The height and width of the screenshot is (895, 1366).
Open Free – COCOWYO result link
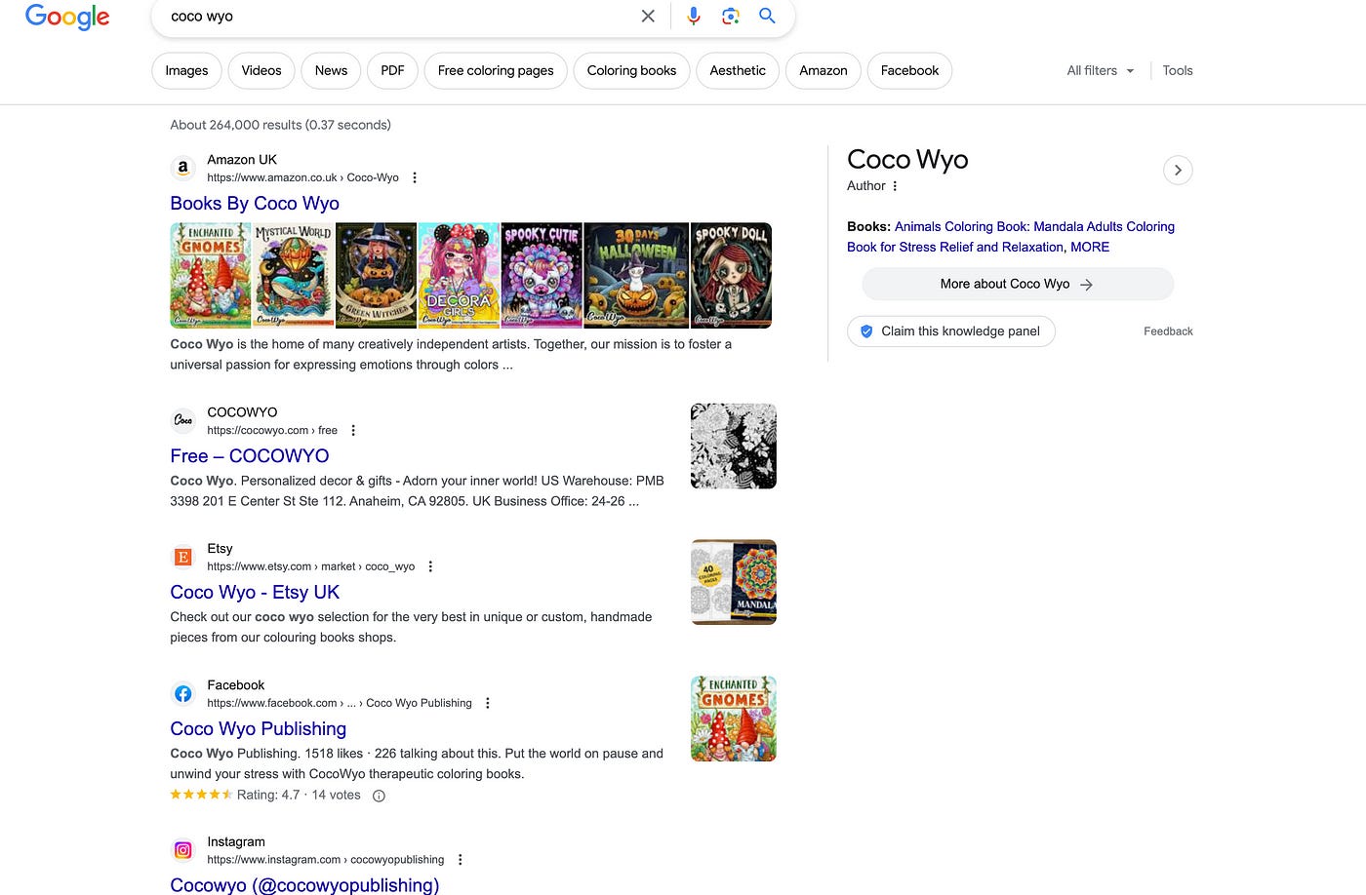click(x=250, y=455)
